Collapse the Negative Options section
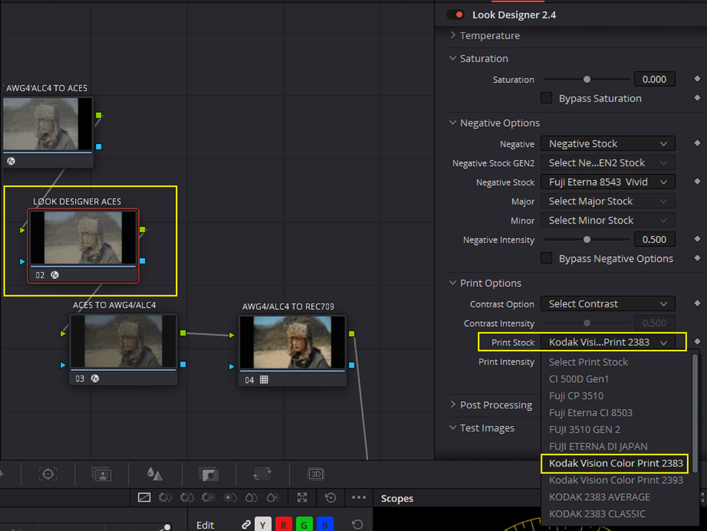Screen dimensions: 707x531 pos(453,123)
